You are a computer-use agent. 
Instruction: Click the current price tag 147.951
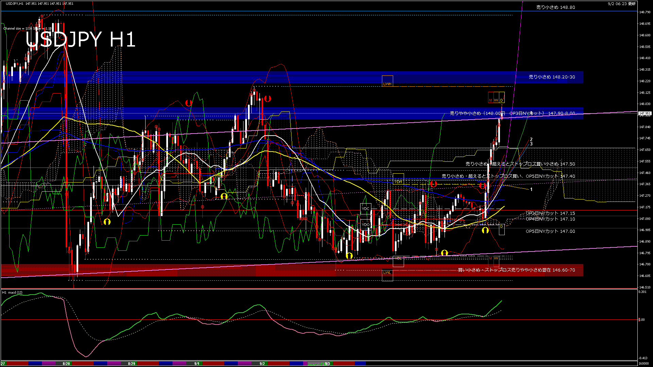644,113
